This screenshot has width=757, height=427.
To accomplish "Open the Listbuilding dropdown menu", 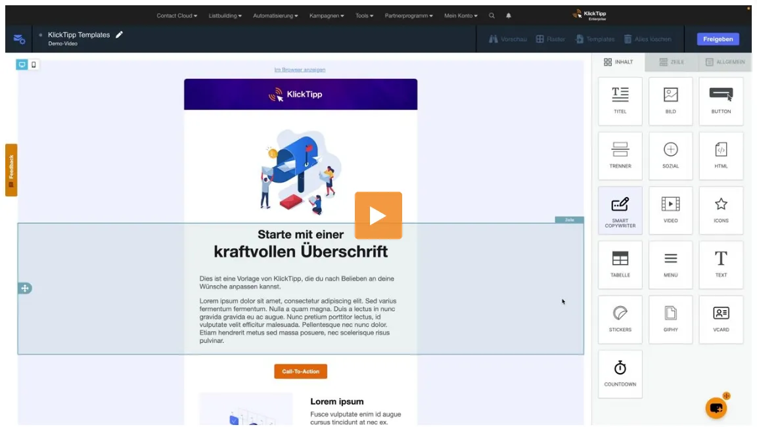I will click(225, 16).
